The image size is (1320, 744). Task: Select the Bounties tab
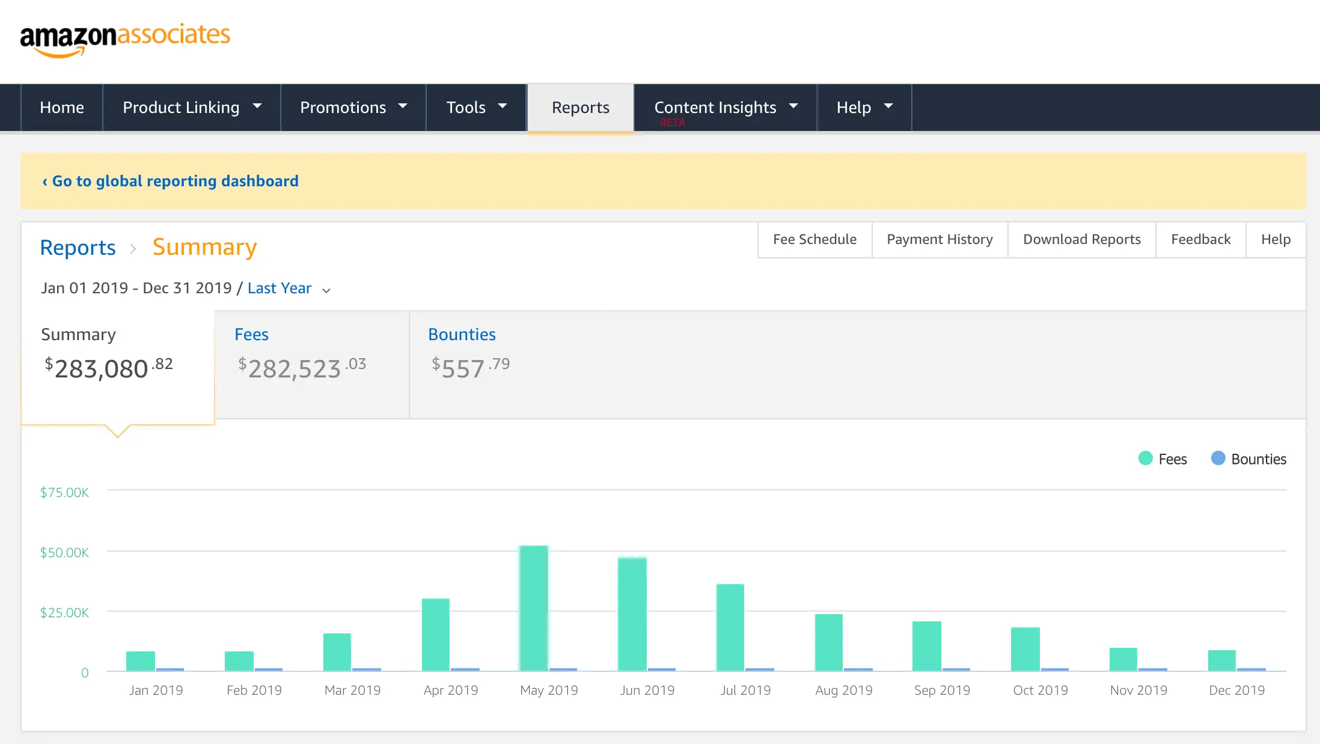[x=505, y=364]
